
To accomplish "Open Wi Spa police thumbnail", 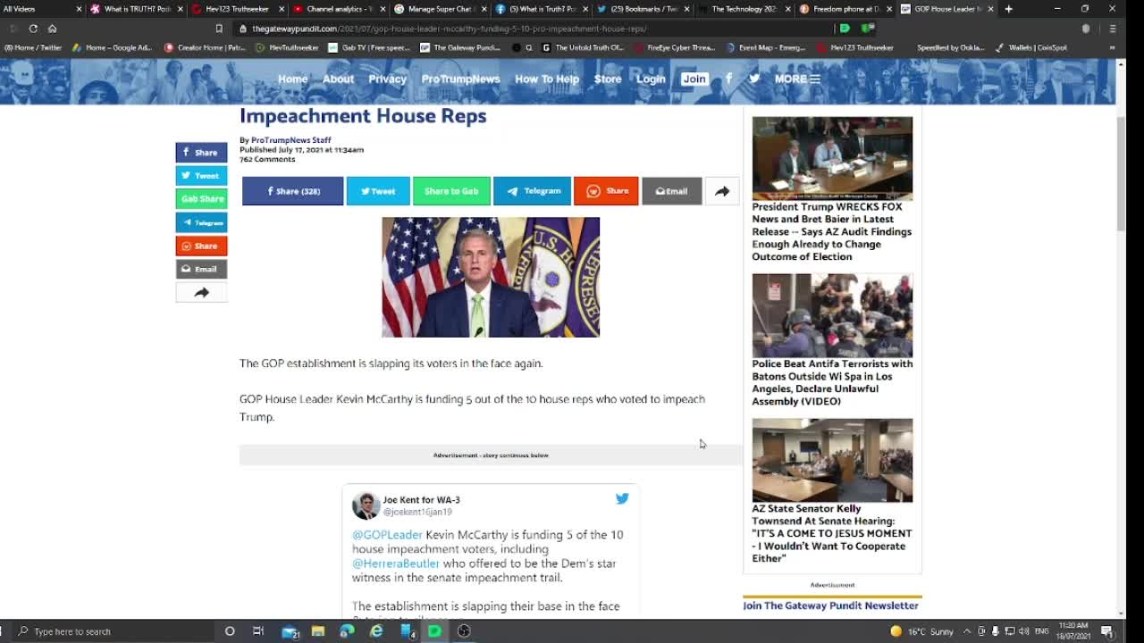I will (832, 315).
